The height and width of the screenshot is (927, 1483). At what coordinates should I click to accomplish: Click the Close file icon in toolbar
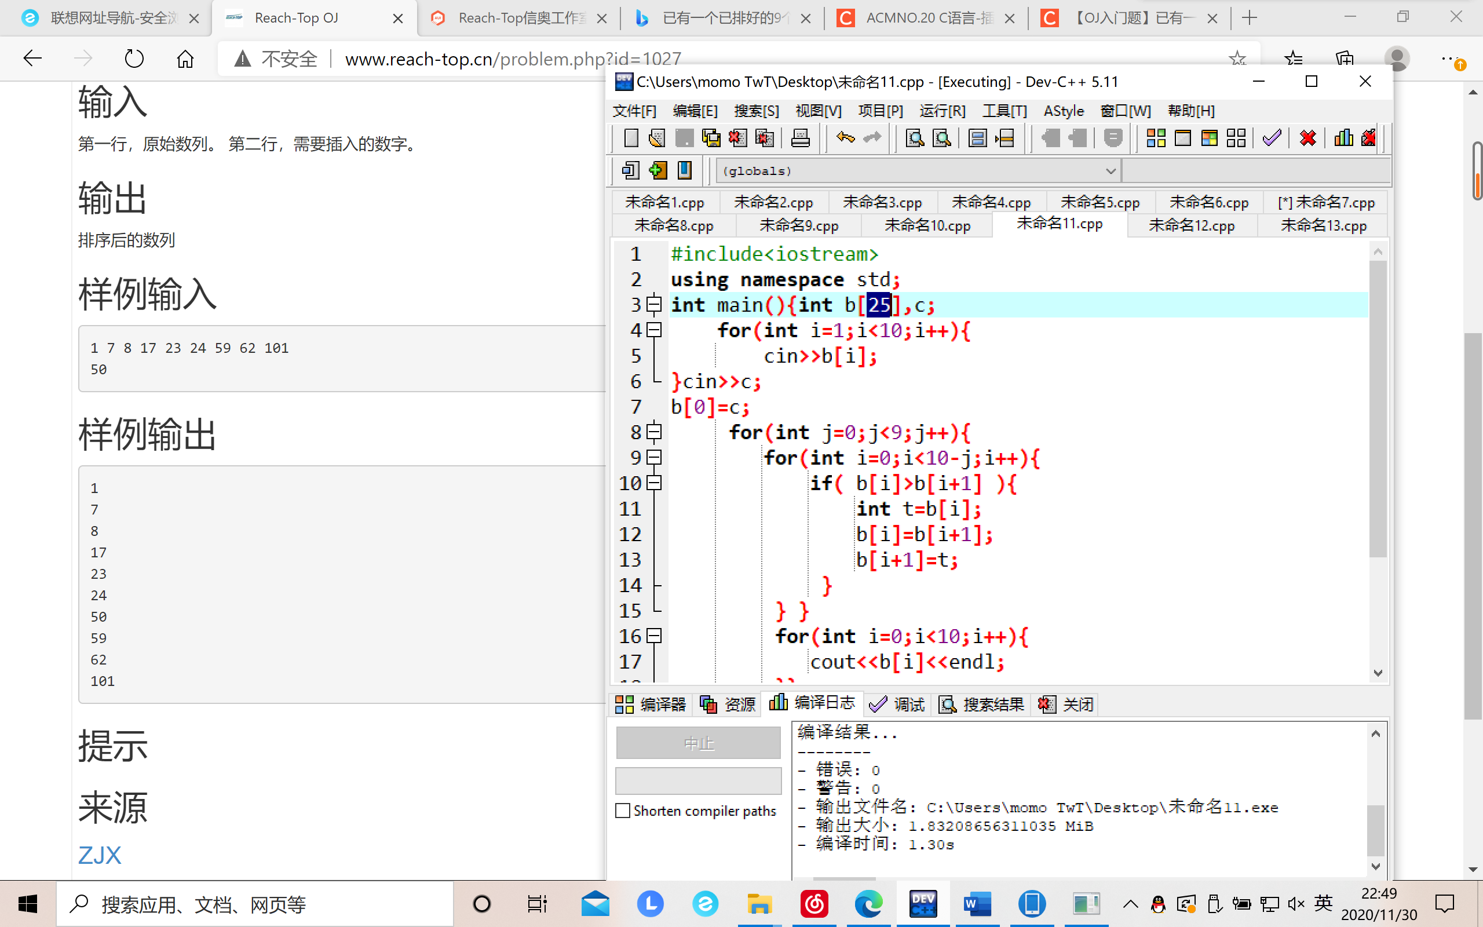click(738, 138)
